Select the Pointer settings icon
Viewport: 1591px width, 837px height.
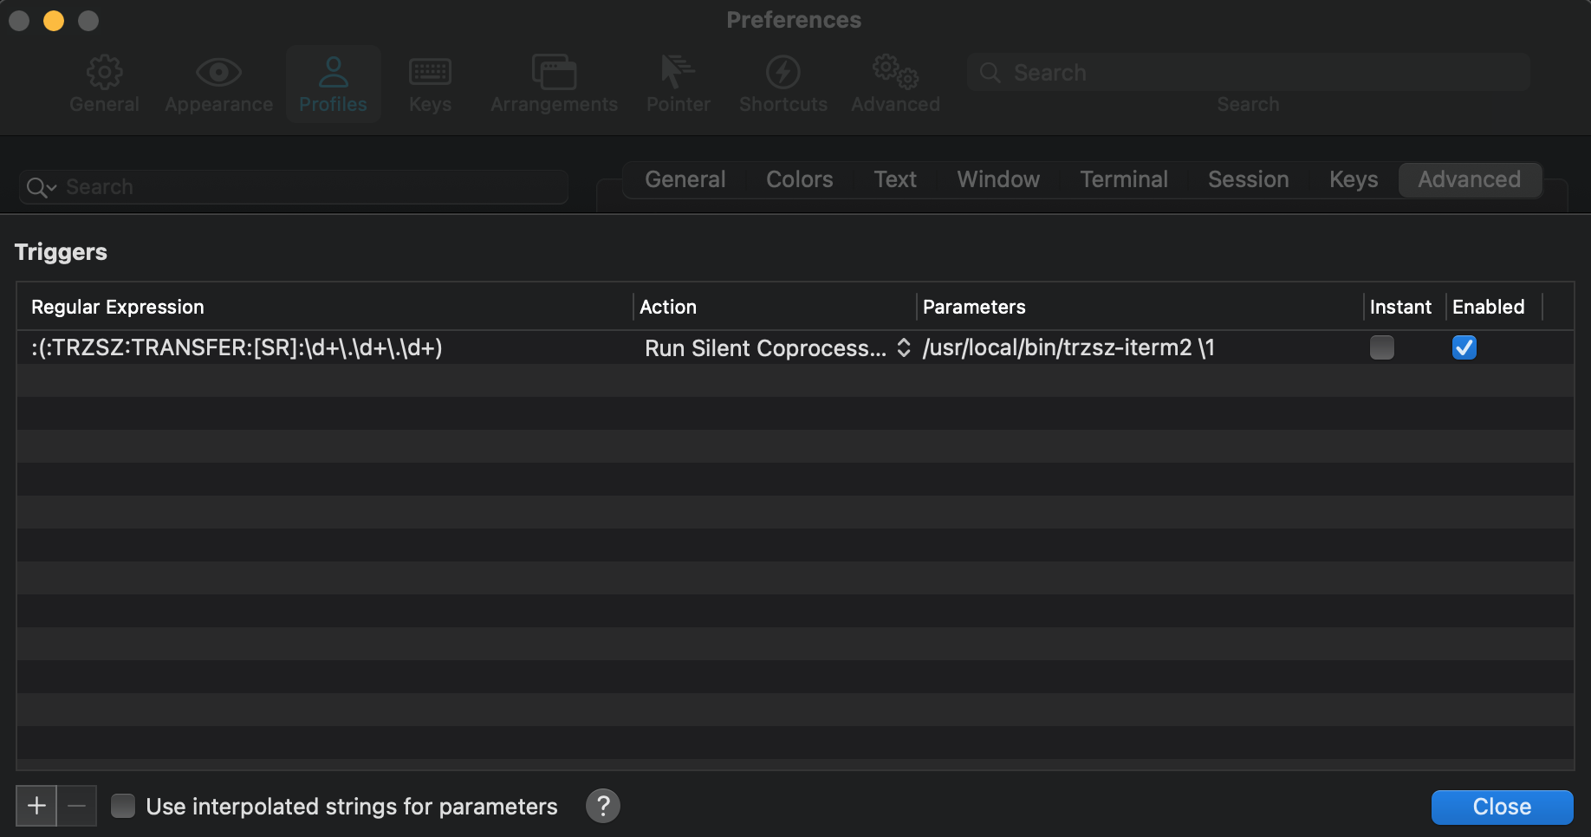678,82
